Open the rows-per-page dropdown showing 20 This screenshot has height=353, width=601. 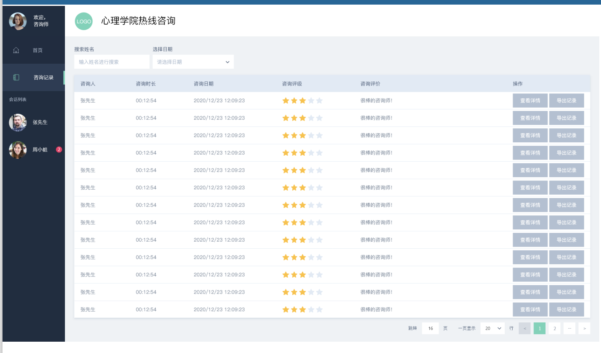tap(493, 328)
